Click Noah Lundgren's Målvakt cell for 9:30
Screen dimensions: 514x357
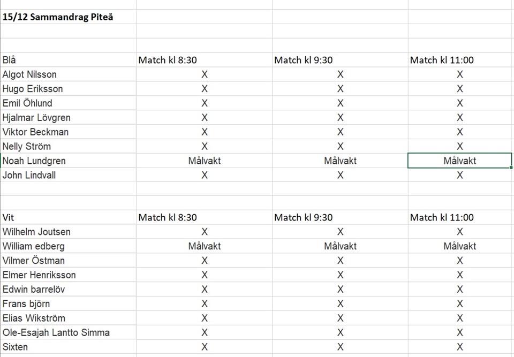tap(340, 161)
